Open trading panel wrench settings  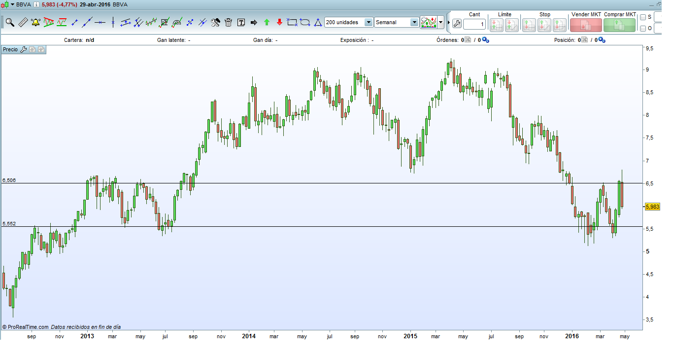(456, 23)
